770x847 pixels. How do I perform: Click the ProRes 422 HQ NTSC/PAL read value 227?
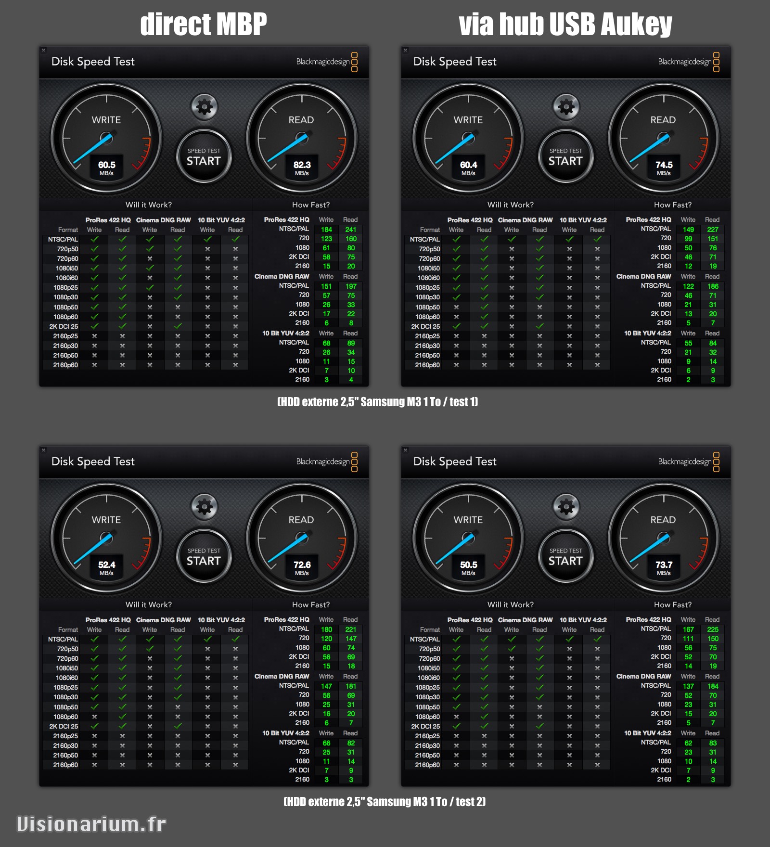click(x=713, y=230)
